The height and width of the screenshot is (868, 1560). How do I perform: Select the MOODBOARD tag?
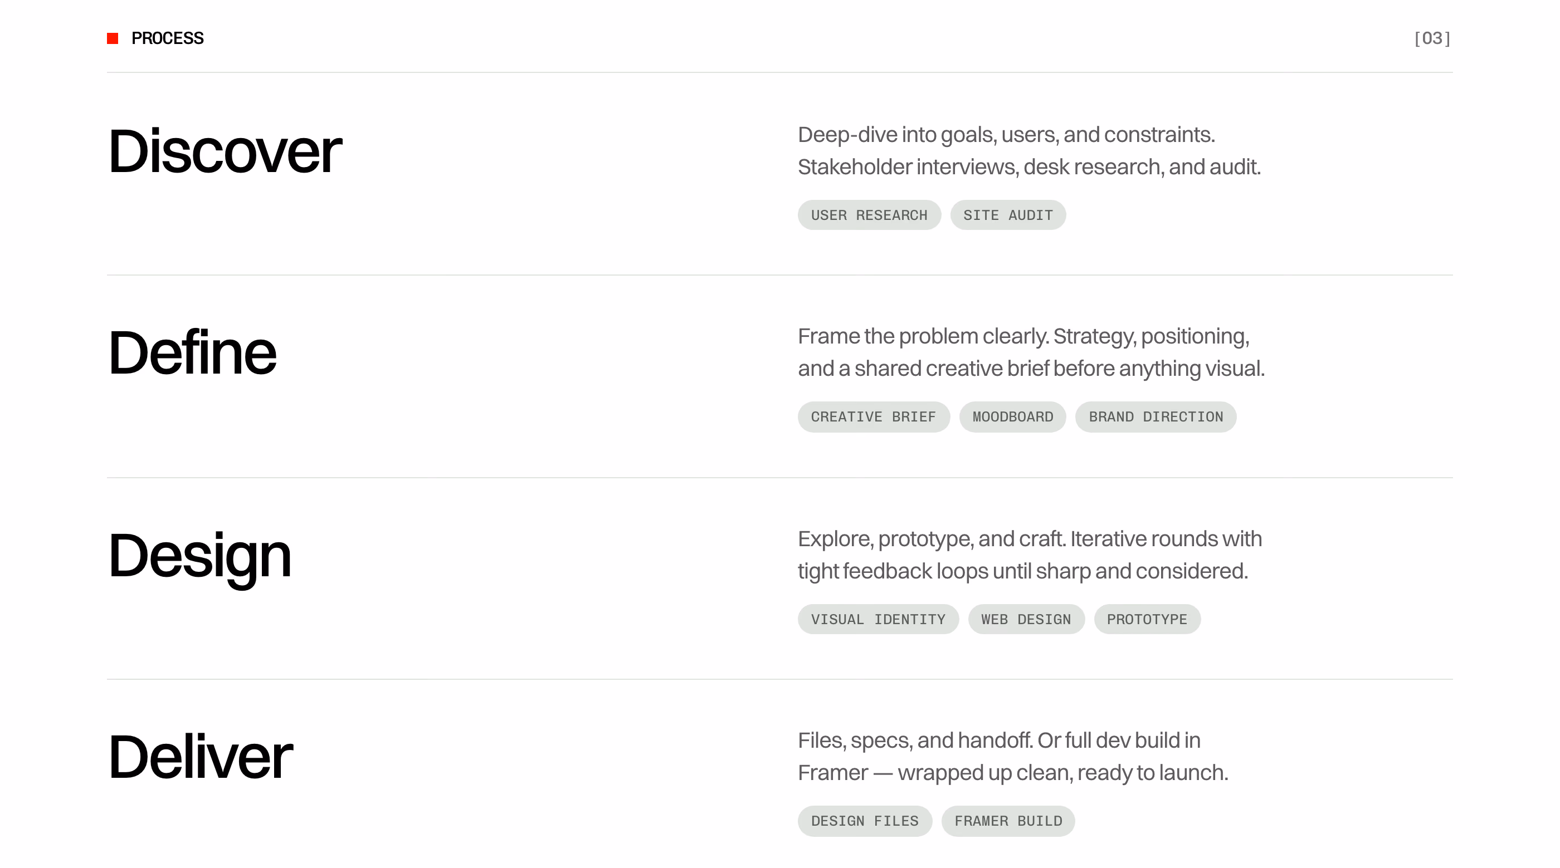(x=1012, y=416)
